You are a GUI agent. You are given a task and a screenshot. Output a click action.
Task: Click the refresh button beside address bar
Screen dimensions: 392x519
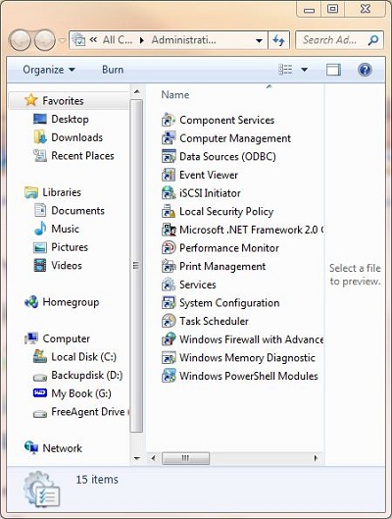(278, 40)
